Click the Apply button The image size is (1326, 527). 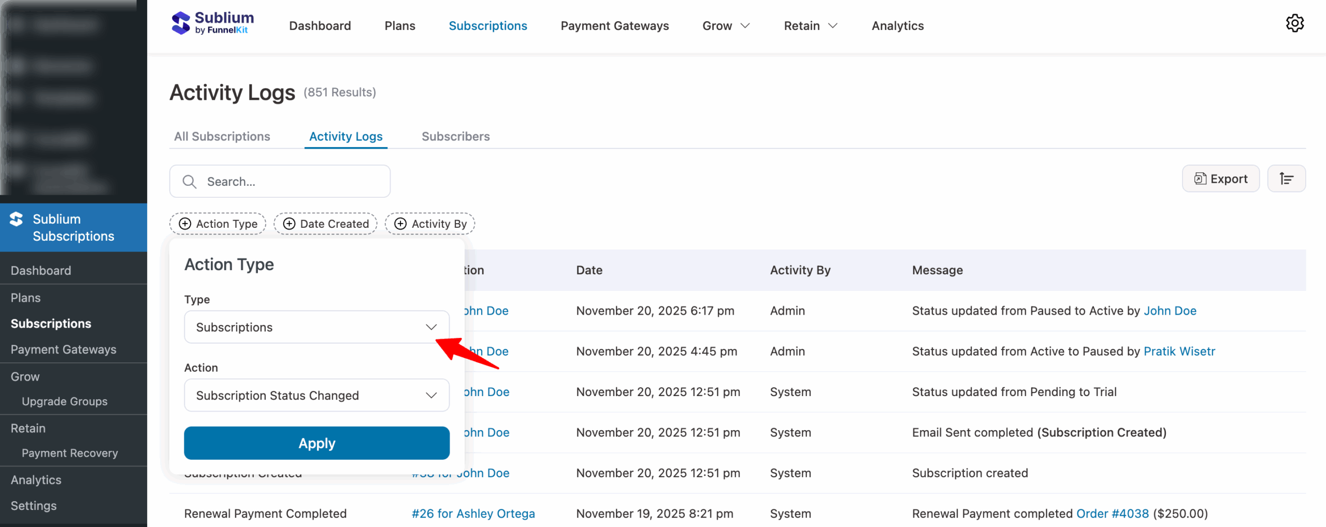316,443
